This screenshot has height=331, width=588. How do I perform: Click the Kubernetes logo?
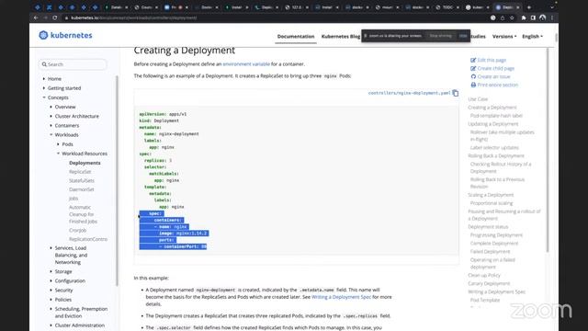click(x=65, y=35)
